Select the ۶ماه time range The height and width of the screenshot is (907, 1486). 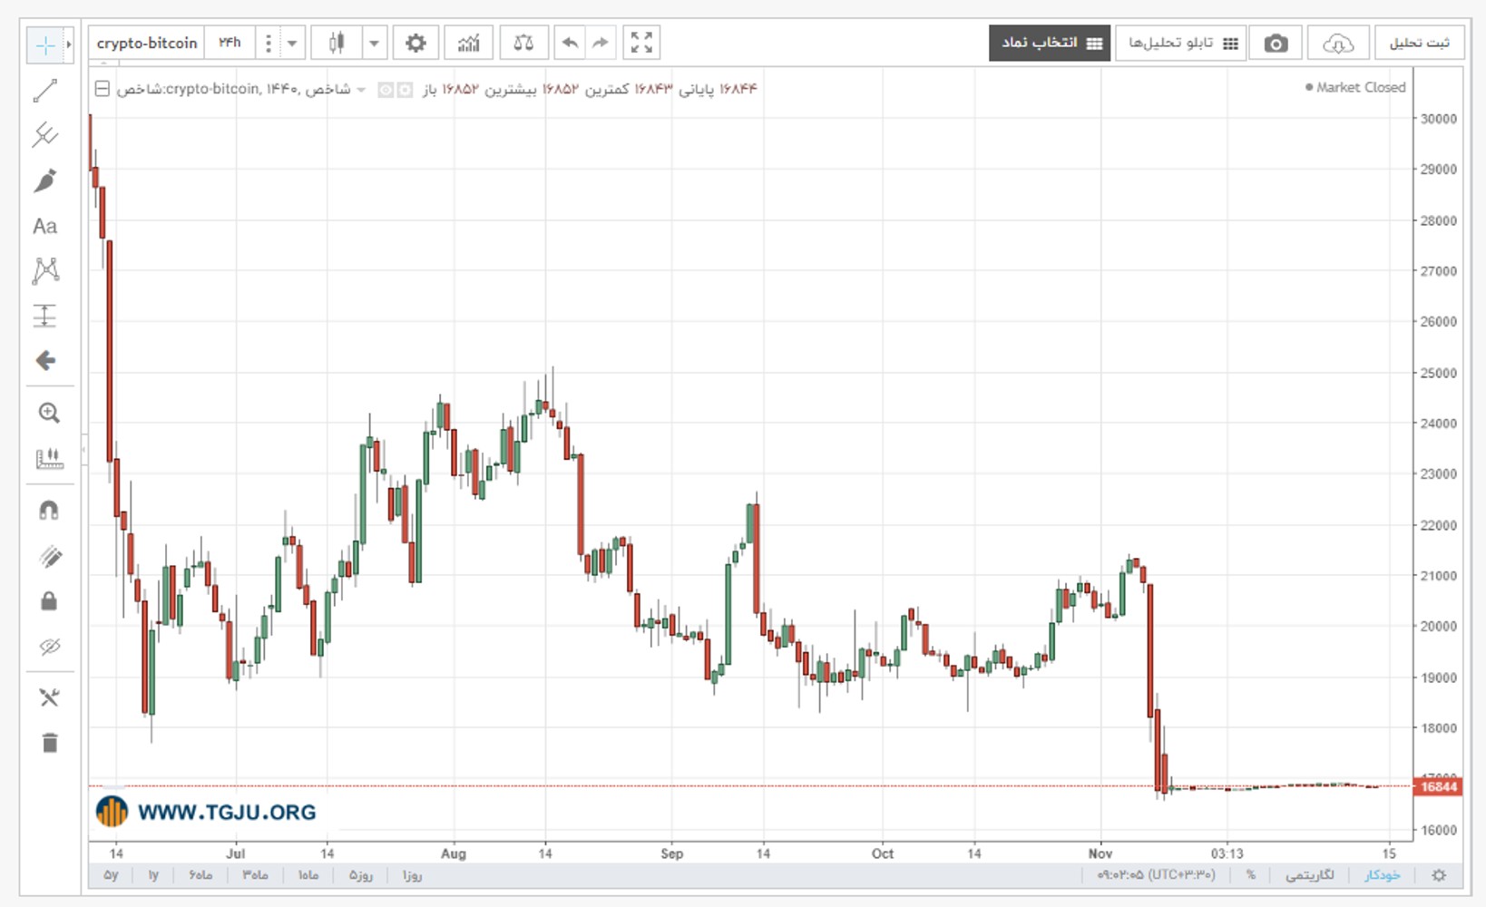[200, 875]
